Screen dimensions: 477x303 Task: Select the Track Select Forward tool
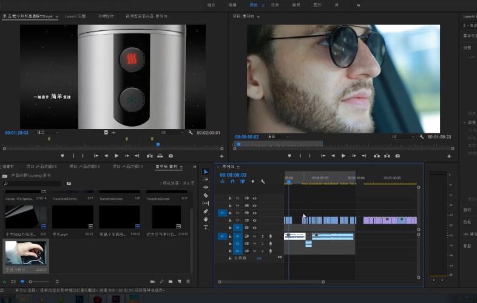click(x=206, y=180)
